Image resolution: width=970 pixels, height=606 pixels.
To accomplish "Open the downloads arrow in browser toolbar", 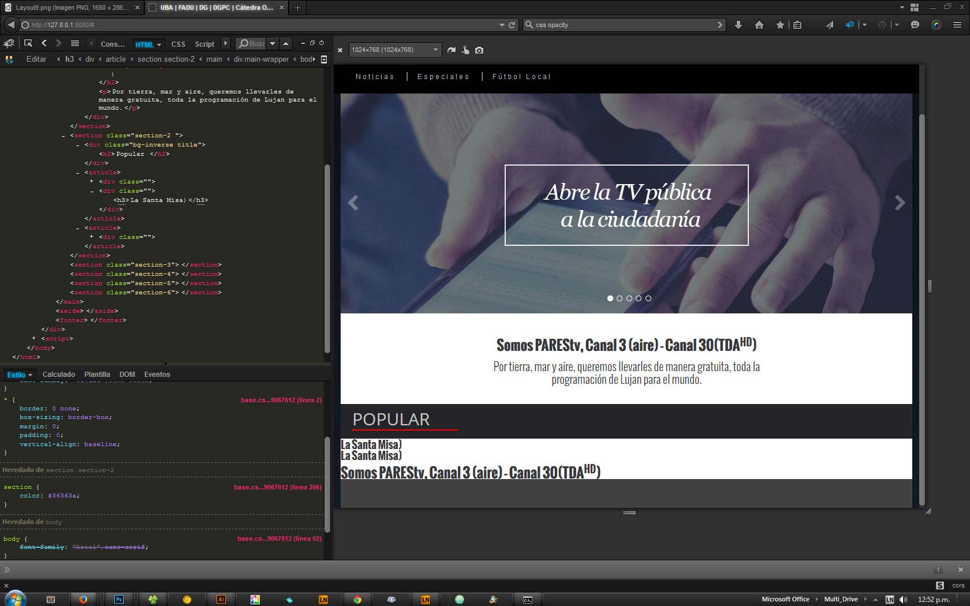I will (738, 25).
